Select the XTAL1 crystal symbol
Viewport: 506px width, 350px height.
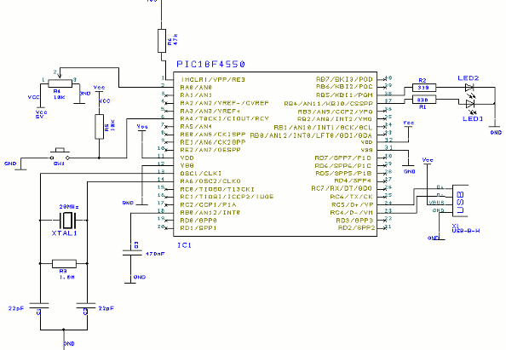67,221
